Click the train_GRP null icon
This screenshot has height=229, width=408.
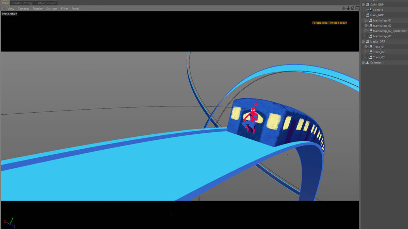(x=367, y=15)
